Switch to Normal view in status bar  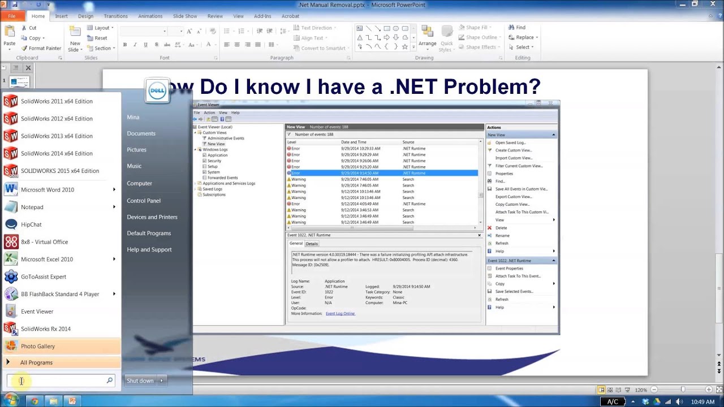coord(601,390)
